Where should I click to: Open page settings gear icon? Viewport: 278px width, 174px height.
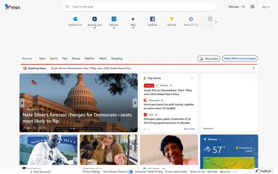pyautogui.click(x=253, y=7)
